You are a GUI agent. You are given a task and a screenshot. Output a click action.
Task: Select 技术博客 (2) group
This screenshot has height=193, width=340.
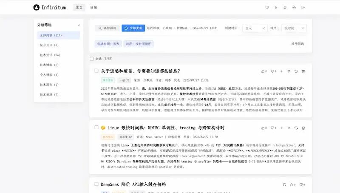pos(59,65)
